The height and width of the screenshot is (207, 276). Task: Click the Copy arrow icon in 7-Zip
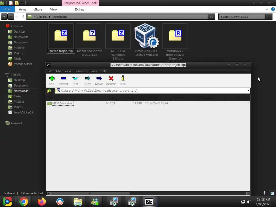87,78
